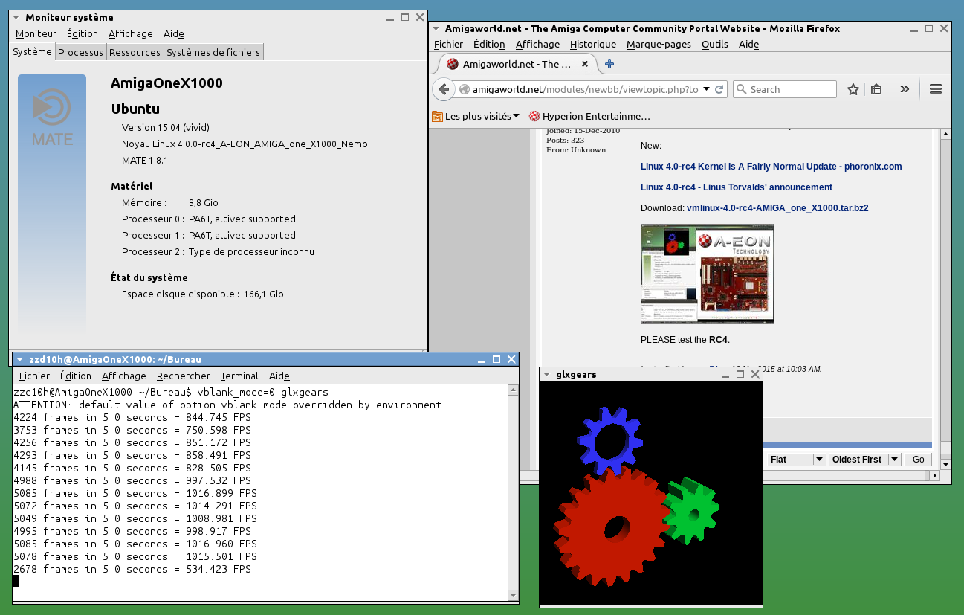964x615 pixels.
Task: Click the A-EON screenshot thumbnail
Action: coord(707,274)
